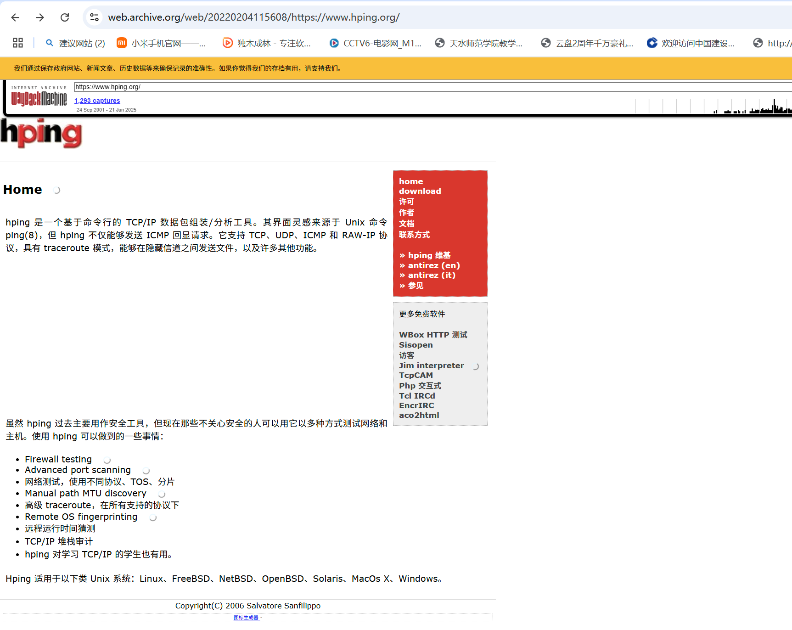This screenshot has height=630, width=792.
Task: Click the Firewall testing list item
Action: point(58,459)
